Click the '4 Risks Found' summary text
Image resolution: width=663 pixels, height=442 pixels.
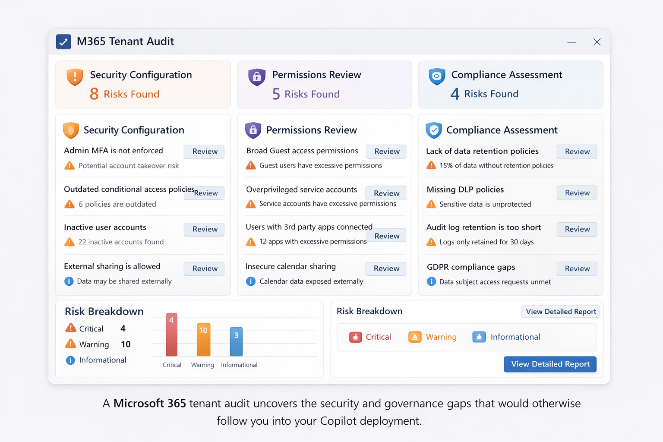[484, 94]
